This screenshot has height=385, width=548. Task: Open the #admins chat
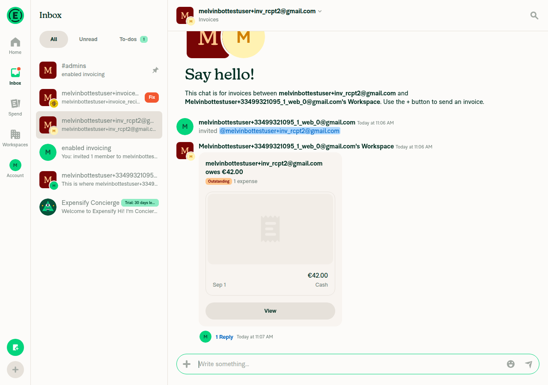[x=99, y=70]
